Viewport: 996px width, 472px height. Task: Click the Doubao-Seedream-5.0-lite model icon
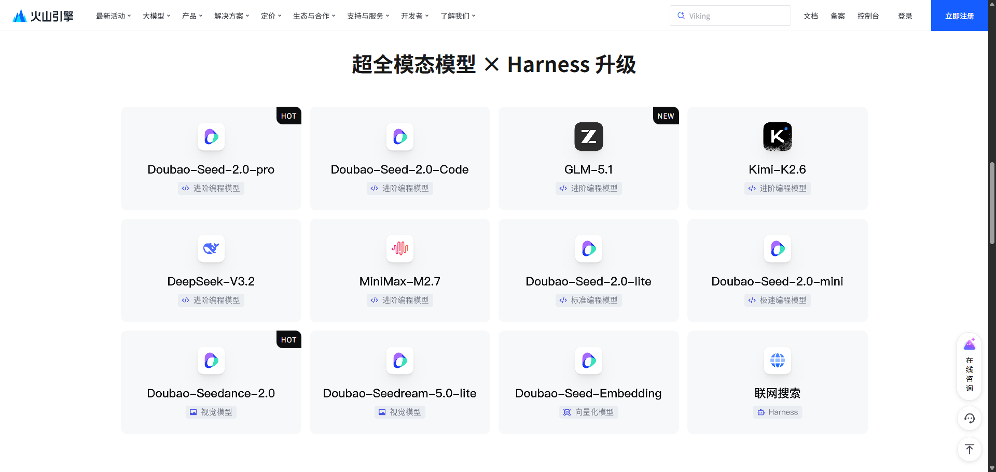tap(400, 361)
